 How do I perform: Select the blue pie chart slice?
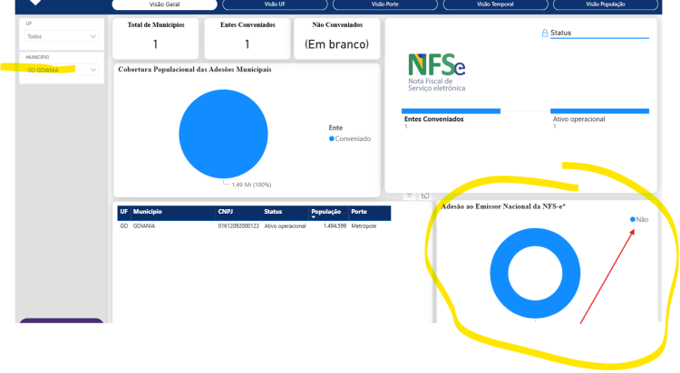[223, 134]
